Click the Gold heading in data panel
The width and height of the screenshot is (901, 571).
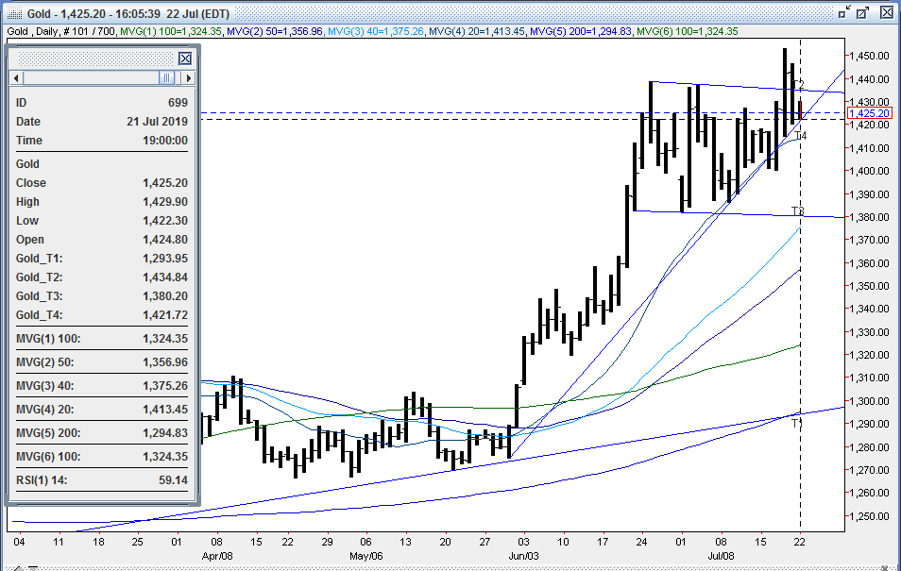tap(27, 164)
